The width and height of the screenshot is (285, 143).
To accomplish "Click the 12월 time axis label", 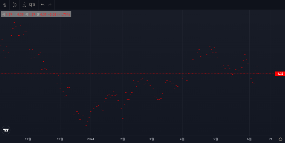I will [60, 139].
